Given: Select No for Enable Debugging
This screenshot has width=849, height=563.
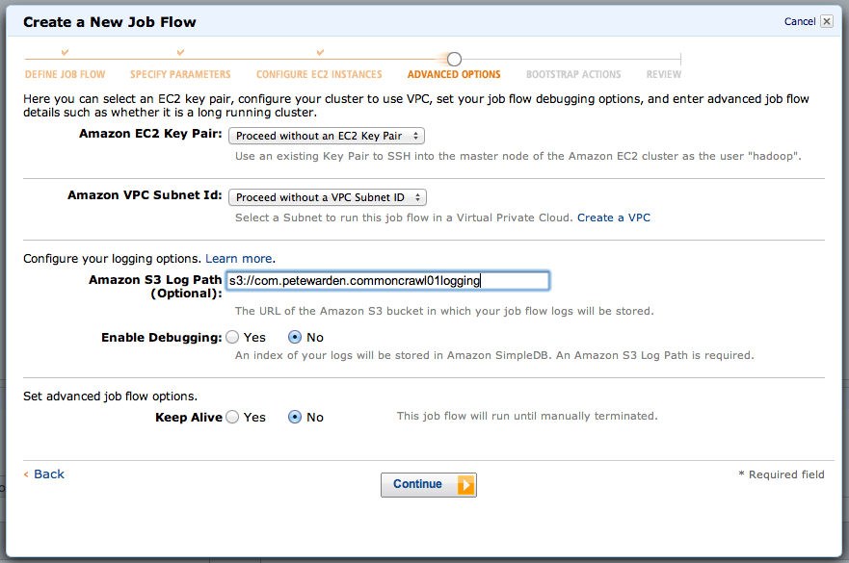Looking at the screenshot, I should point(294,338).
